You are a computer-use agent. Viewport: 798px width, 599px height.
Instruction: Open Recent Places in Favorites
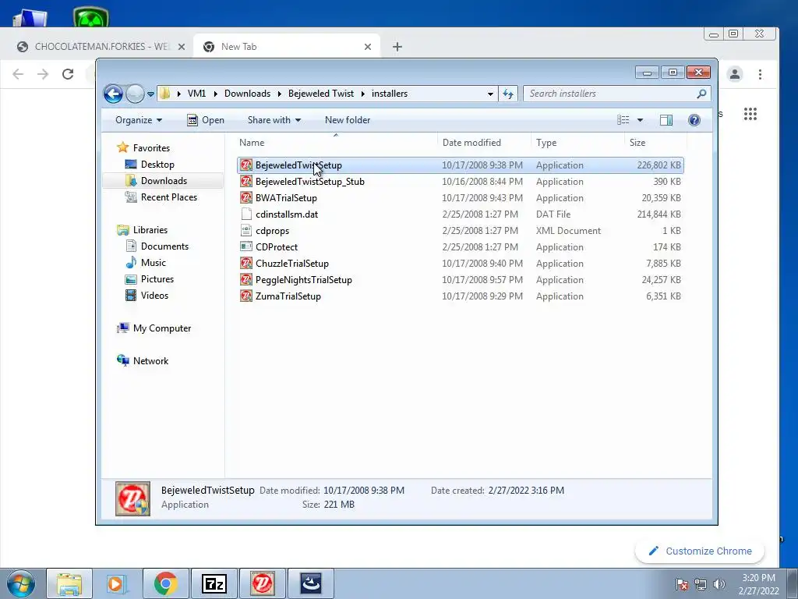tap(162, 197)
